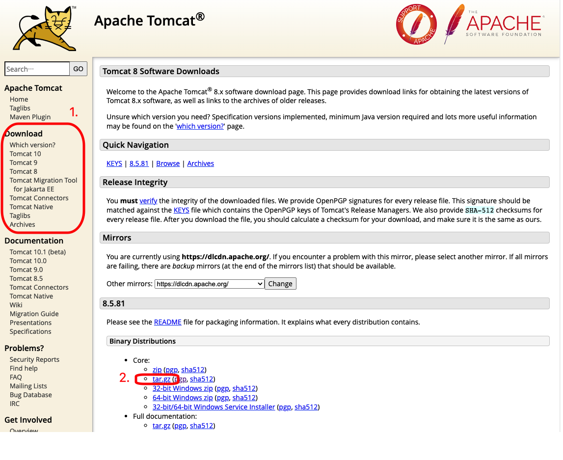
Task: Go to Tomcat 9 download page
Action: point(24,162)
